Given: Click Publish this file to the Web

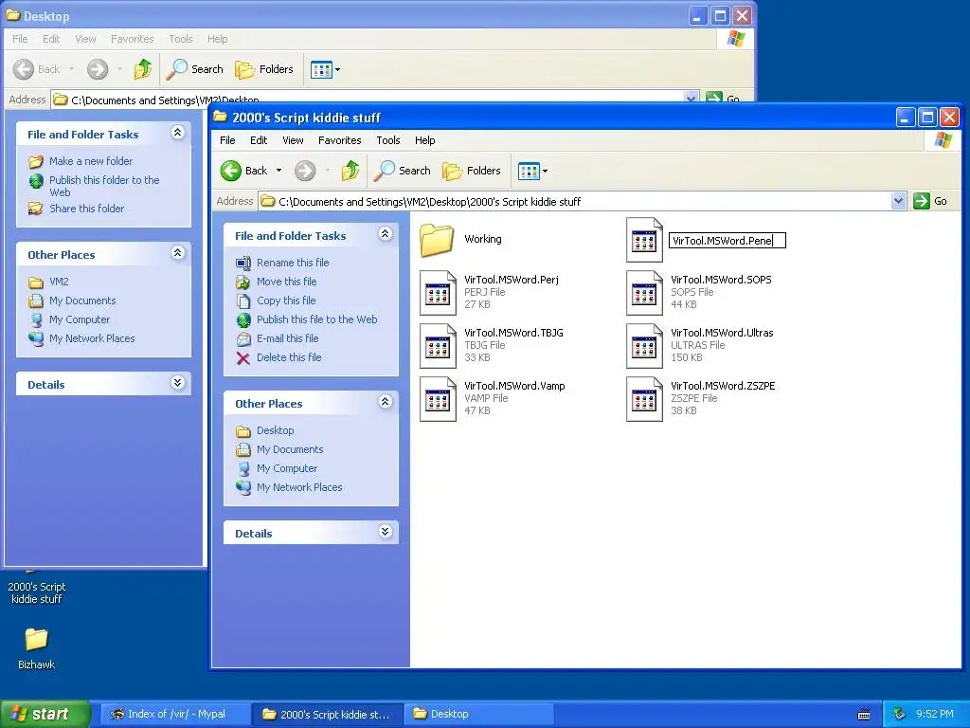Looking at the screenshot, I should coord(316,319).
